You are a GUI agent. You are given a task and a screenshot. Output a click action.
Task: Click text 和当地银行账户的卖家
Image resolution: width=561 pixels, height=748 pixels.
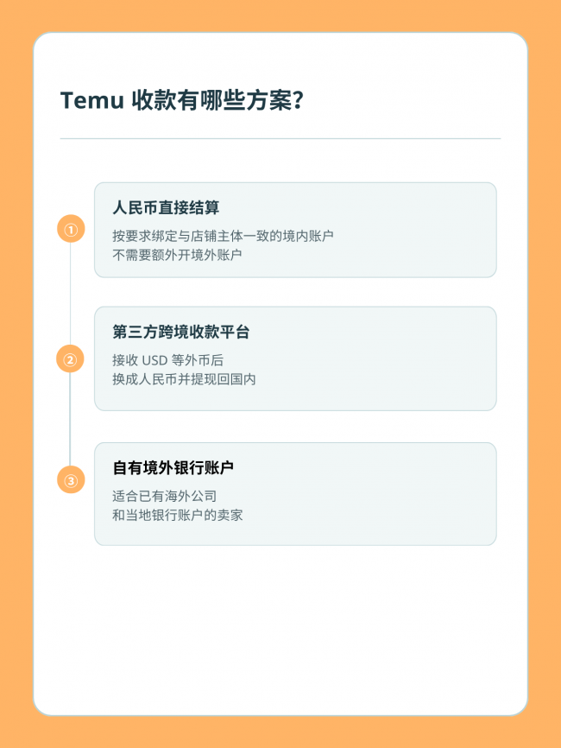pyautogui.click(x=177, y=515)
